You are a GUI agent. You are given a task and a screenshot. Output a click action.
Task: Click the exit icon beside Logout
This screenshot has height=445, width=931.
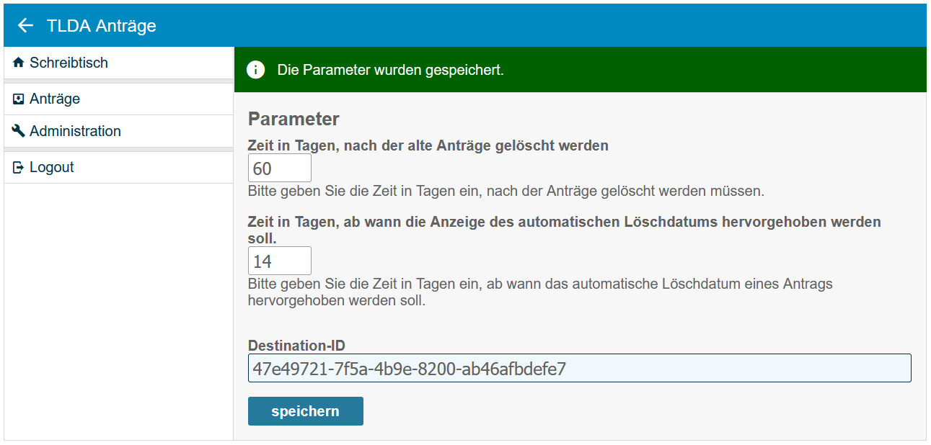click(19, 168)
